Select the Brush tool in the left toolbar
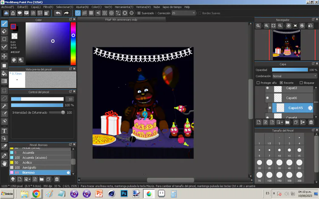Screen dimensions: 319x199 click(4, 24)
